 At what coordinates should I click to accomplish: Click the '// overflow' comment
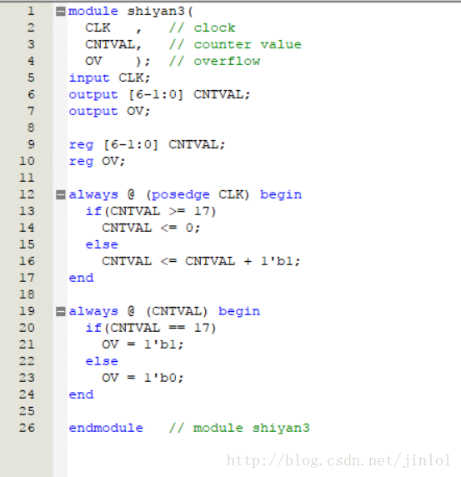[215, 61]
